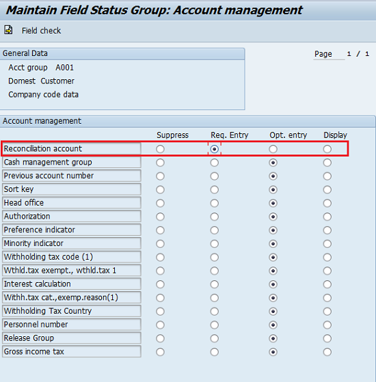Click the Reconciliation account field label

[x=72, y=148]
